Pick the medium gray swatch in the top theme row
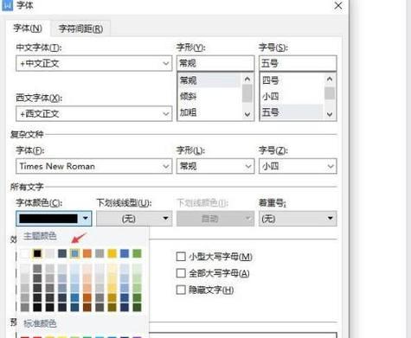Viewport: 411px width, 338px height. [100, 253]
